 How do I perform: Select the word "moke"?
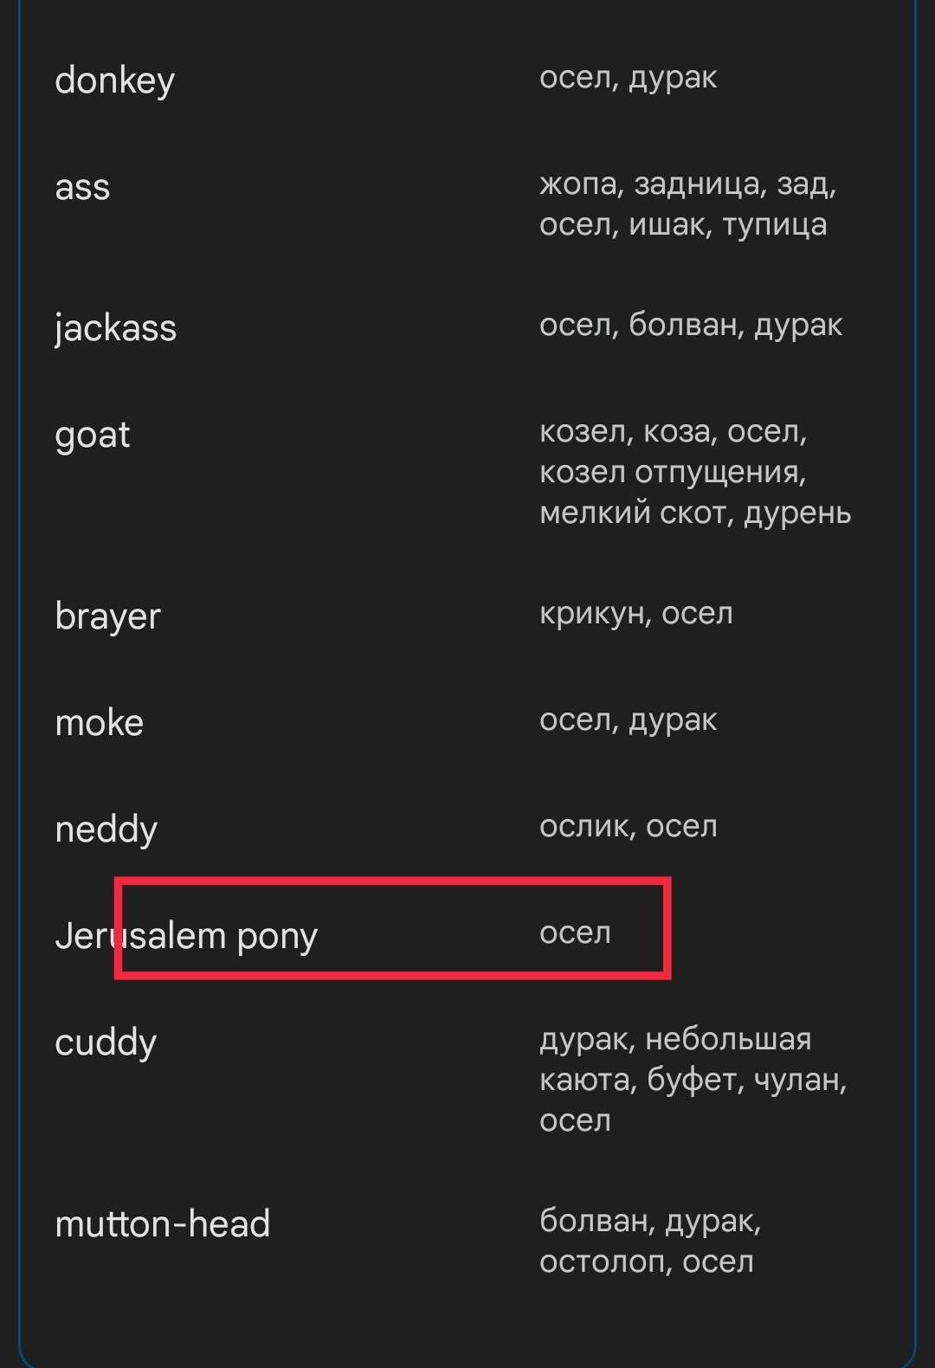click(100, 723)
